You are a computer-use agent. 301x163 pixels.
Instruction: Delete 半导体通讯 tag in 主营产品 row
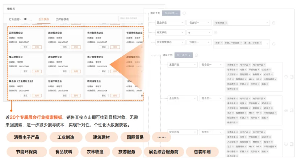coord(276,79)
